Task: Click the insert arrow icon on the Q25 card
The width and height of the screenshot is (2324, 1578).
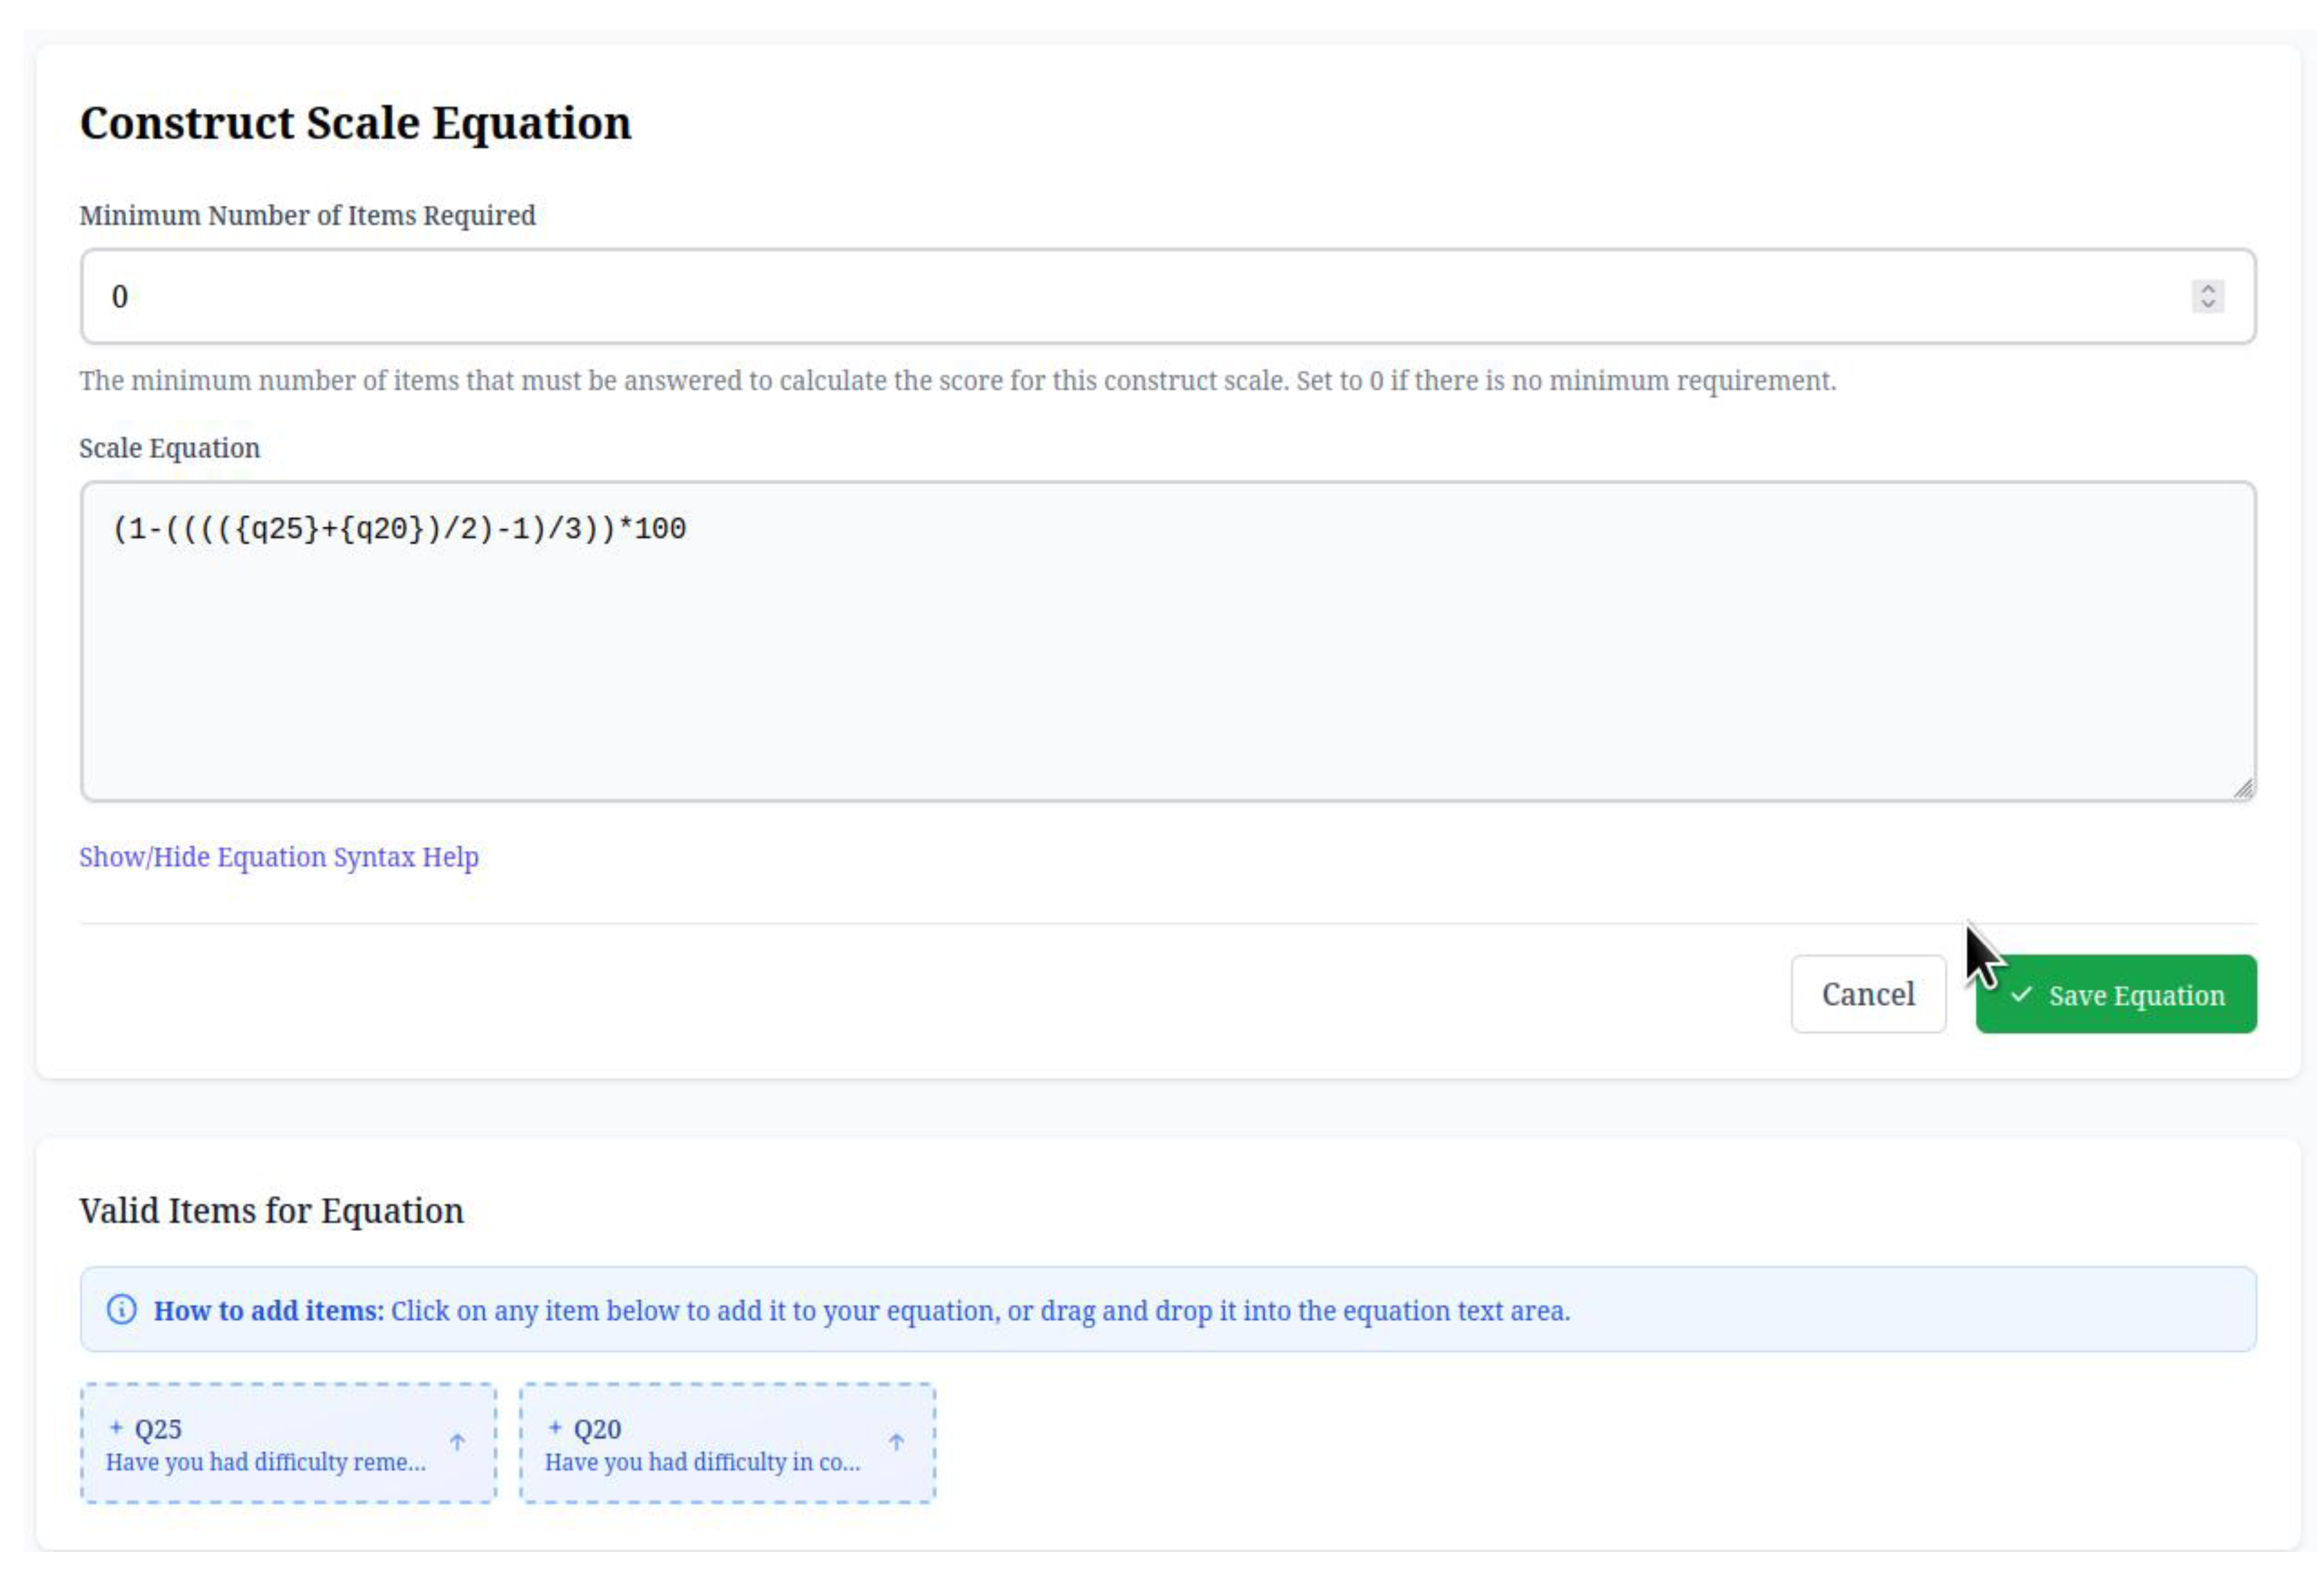Action: pos(458,1443)
